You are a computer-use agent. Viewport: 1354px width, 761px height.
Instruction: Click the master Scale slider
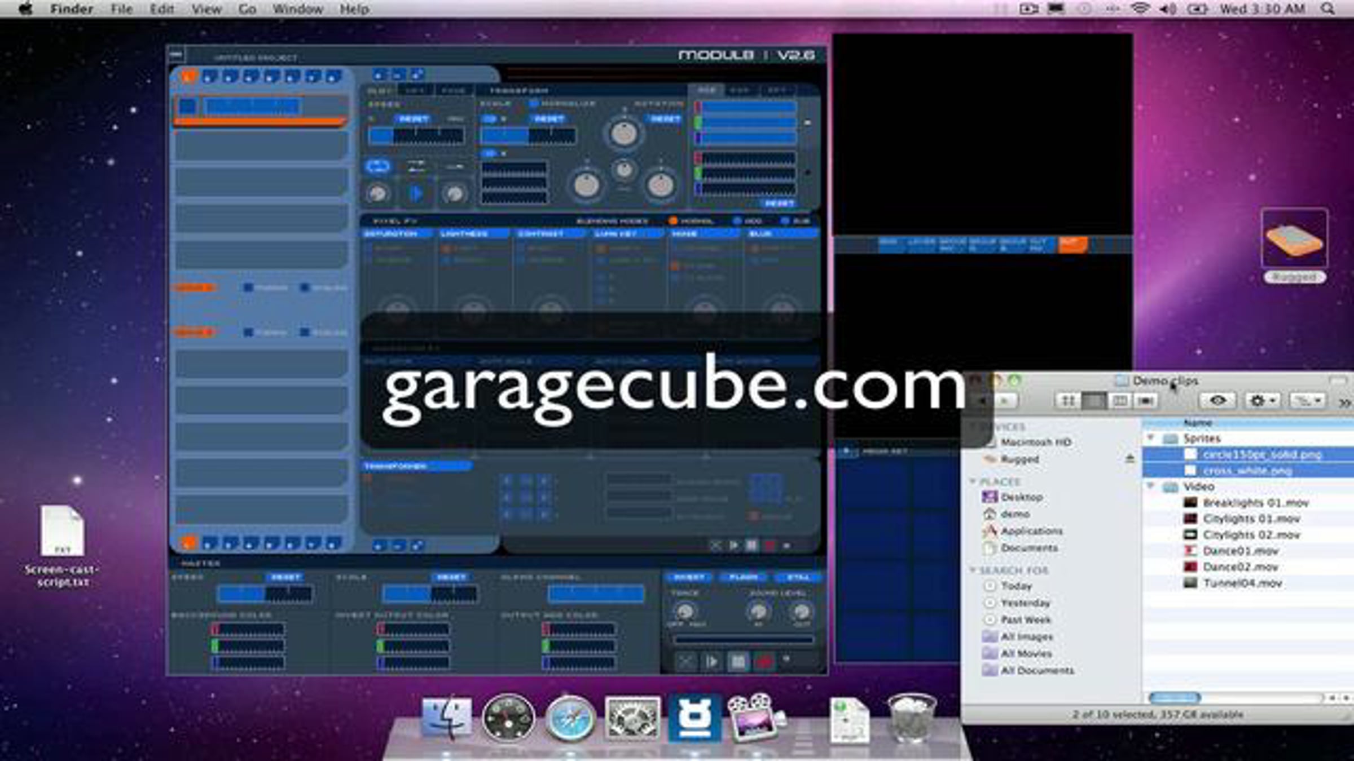[x=430, y=594]
